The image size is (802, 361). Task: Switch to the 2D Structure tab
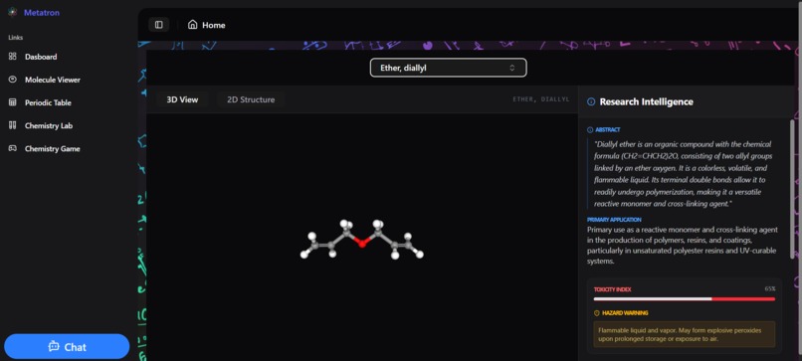pos(251,99)
